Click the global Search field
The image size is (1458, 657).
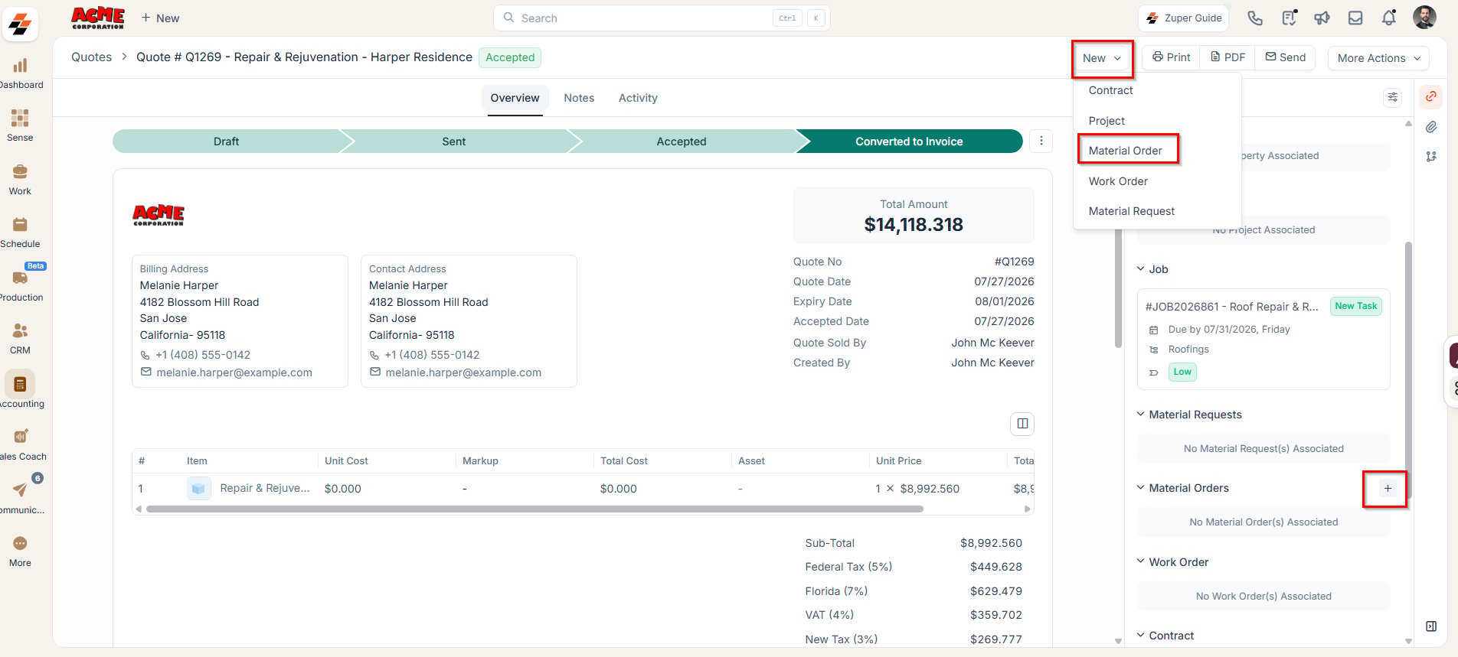662,18
